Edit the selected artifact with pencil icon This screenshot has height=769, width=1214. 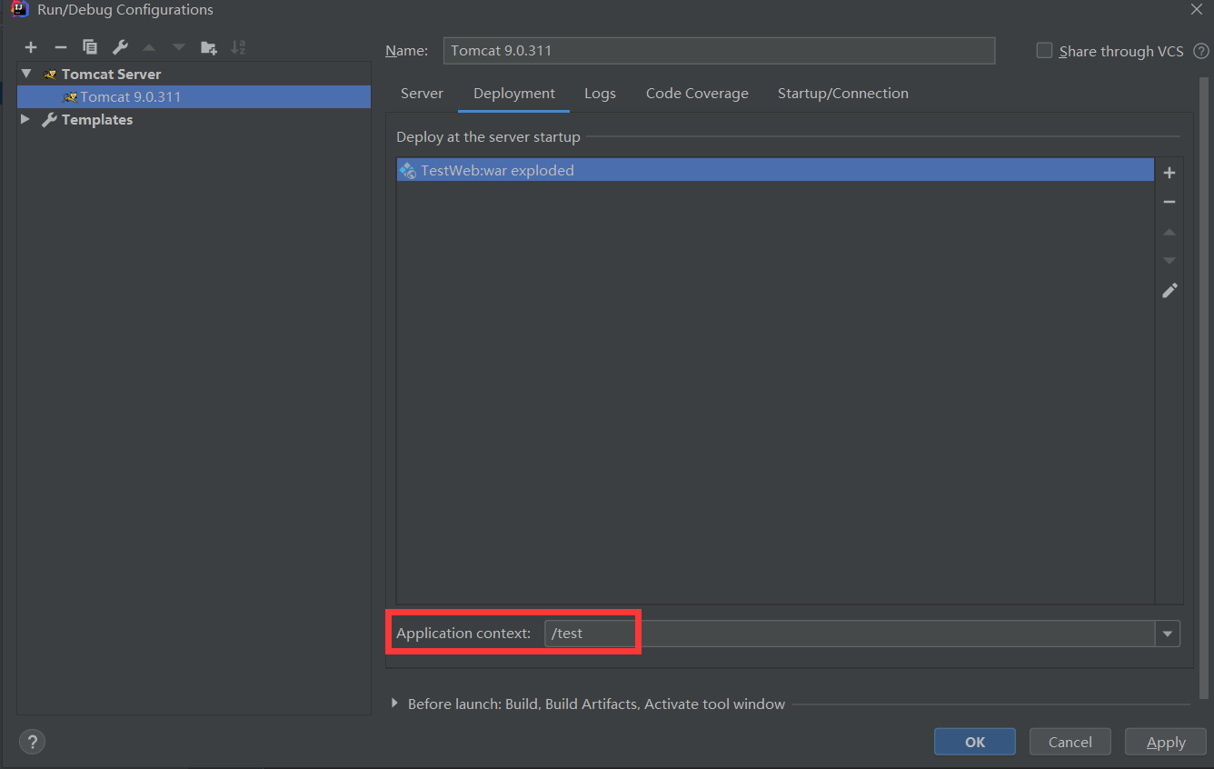[1169, 290]
